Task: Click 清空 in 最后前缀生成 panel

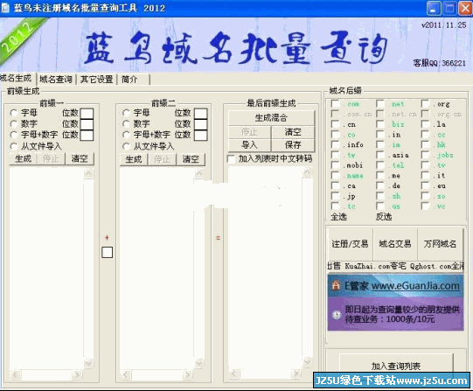Action: coord(293,132)
